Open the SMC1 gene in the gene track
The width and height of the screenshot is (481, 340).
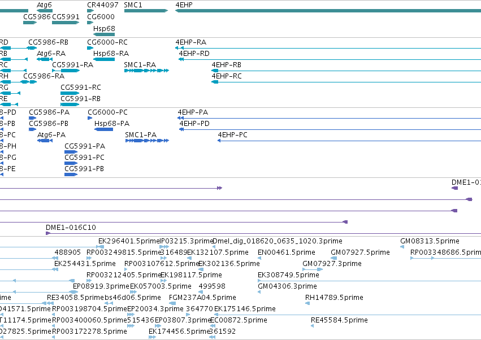(x=146, y=11)
